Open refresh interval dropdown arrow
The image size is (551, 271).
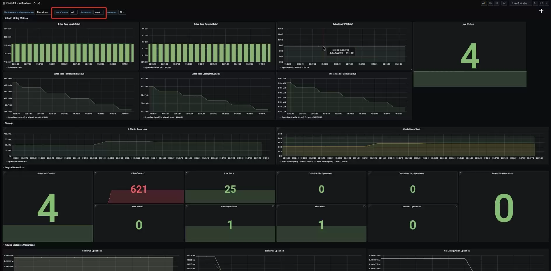click(x=546, y=3)
